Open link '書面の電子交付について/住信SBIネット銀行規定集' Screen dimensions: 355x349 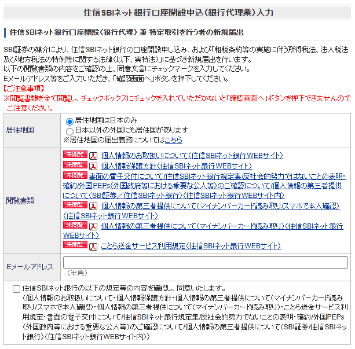click(204, 186)
